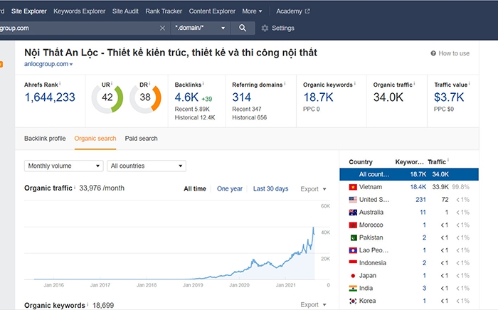Open Export dropdown for Organic traffic
Screen dimensions: 498x310
(x=314, y=189)
